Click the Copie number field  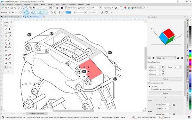click(x=177, y=67)
